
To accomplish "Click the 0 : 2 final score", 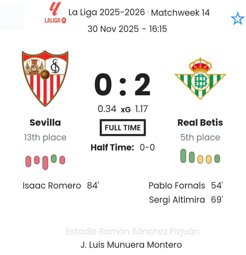I will click(123, 85).
